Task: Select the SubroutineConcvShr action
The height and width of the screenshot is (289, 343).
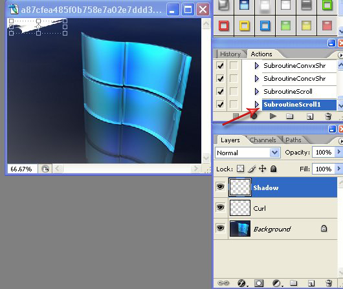Action: [x=294, y=78]
